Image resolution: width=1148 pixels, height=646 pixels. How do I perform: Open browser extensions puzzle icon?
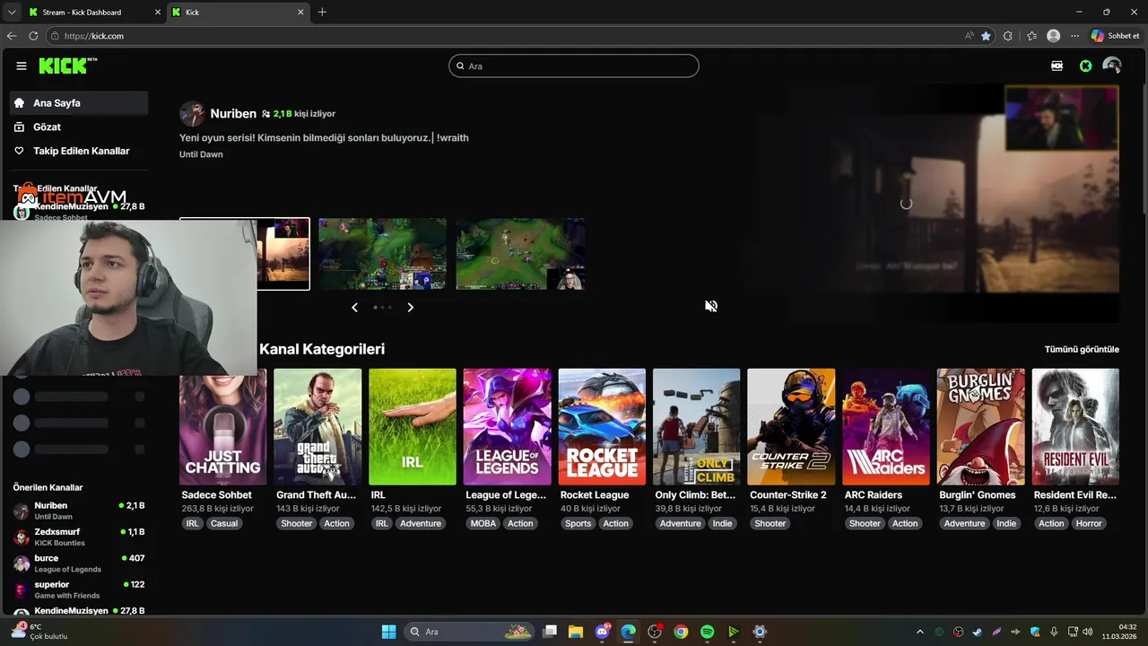(1008, 36)
